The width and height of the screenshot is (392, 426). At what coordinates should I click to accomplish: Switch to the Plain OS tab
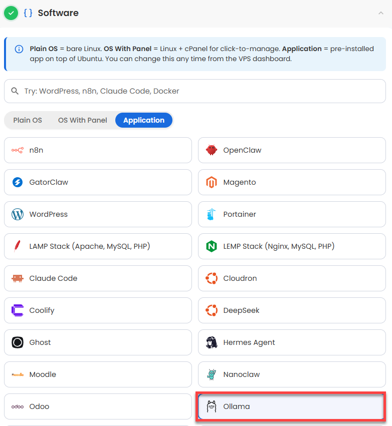[28, 120]
